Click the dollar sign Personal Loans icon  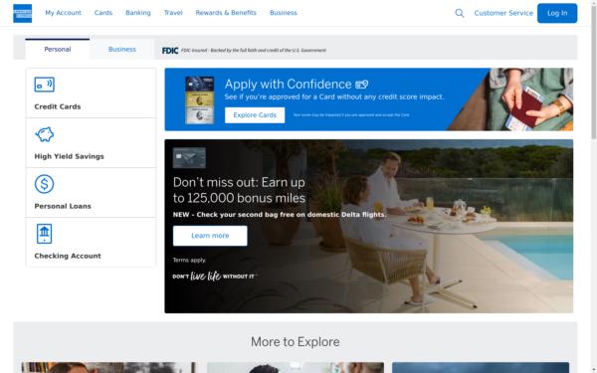44,184
